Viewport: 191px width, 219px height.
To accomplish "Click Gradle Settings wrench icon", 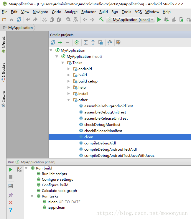I will tap(119, 42).
